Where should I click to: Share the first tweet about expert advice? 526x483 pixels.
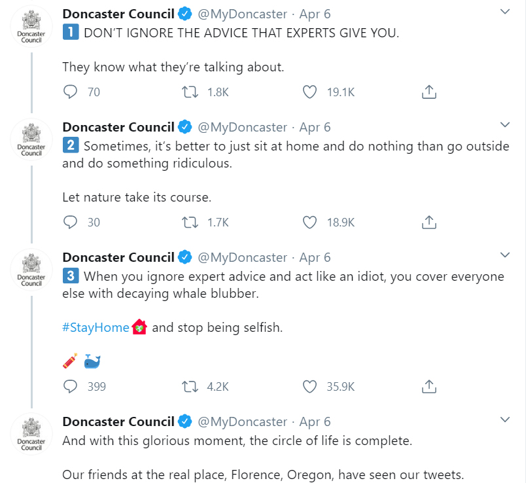(429, 92)
